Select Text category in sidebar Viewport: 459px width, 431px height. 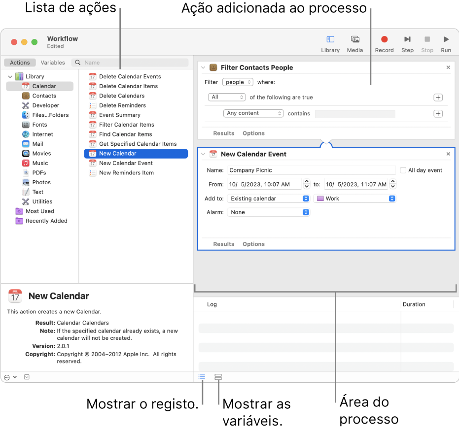point(33,193)
